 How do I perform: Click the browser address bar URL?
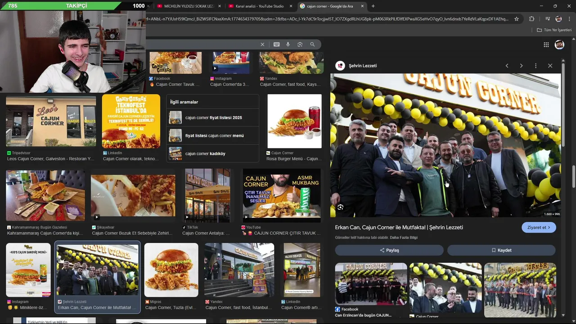(328, 19)
